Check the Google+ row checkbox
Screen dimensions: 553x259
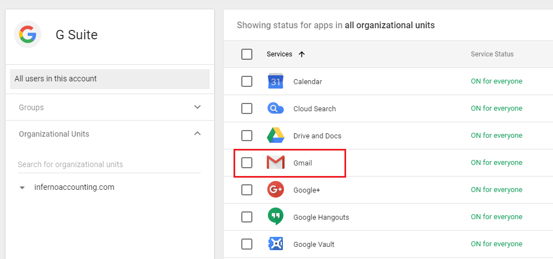click(x=247, y=190)
